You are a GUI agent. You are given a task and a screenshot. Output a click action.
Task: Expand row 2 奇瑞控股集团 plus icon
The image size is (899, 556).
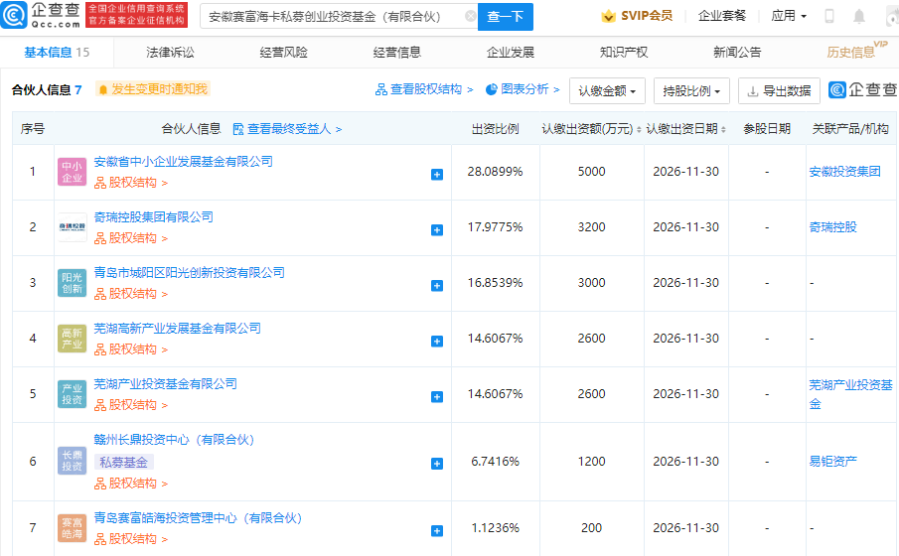coord(437,230)
